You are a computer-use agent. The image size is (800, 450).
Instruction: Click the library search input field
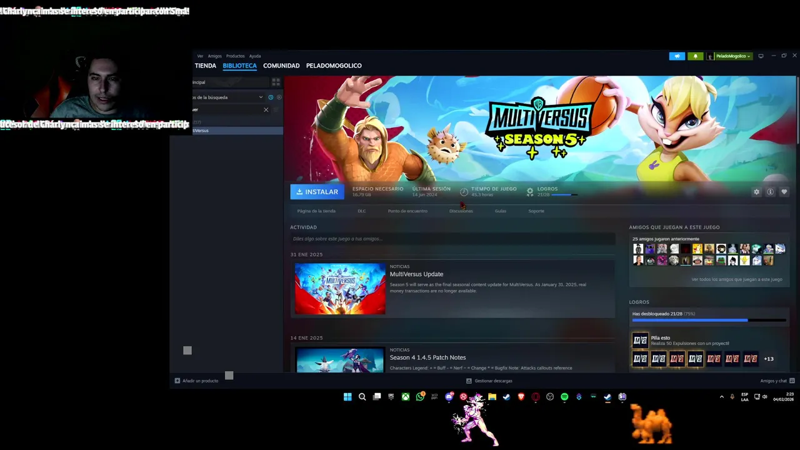click(227, 109)
